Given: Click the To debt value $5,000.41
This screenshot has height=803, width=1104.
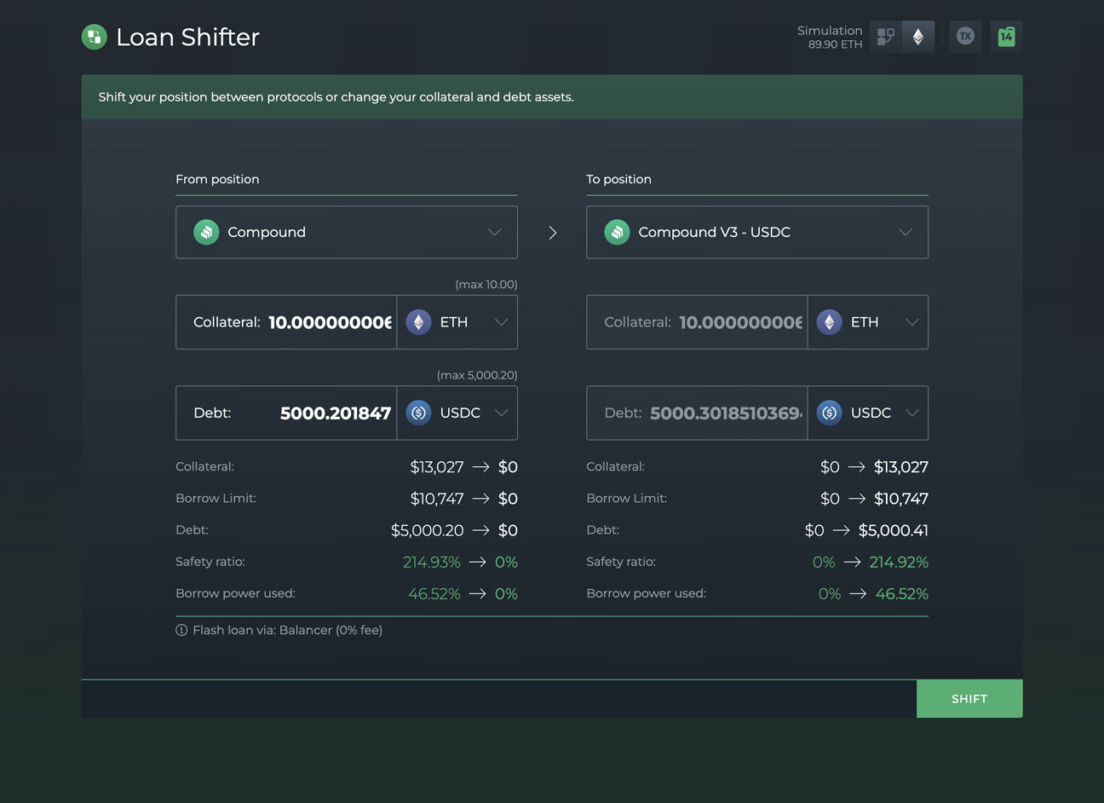Looking at the screenshot, I should (893, 530).
